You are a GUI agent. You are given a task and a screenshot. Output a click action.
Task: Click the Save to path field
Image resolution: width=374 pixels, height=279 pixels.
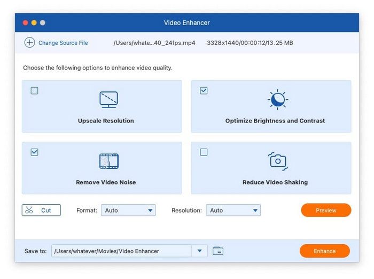121,251
